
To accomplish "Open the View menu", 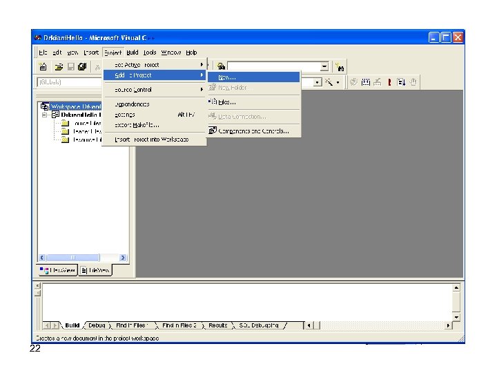I will [72, 52].
